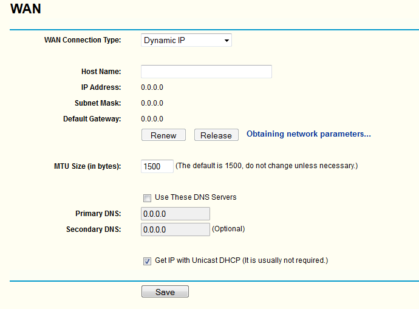Enable the Use These DNS Servers checkbox
Image resolution: width=419 pixels, height=309 pixels.
click(x=147, y=198)
